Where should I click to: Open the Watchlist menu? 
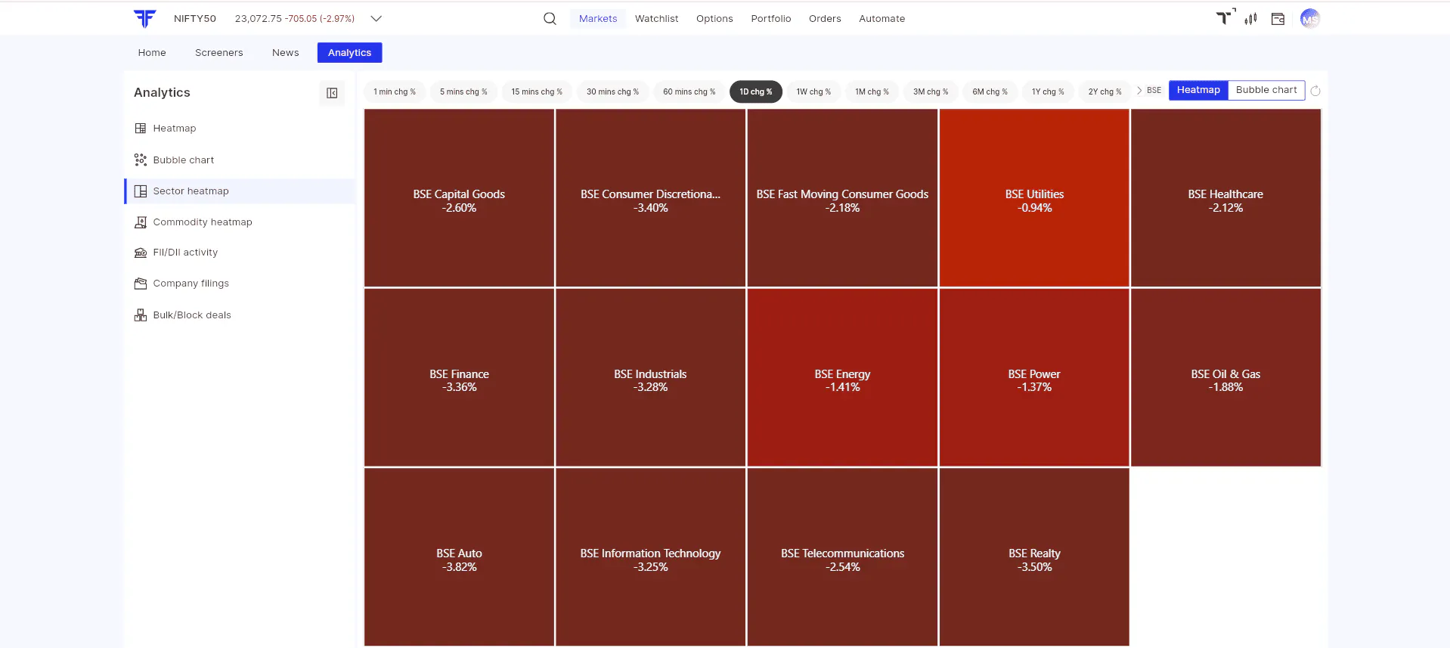pos(656,19)
